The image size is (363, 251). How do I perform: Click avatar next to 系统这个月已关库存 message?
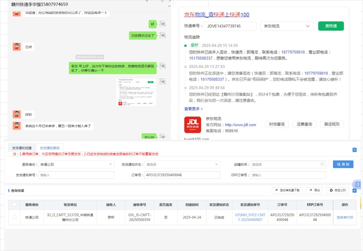coord(17,126)
